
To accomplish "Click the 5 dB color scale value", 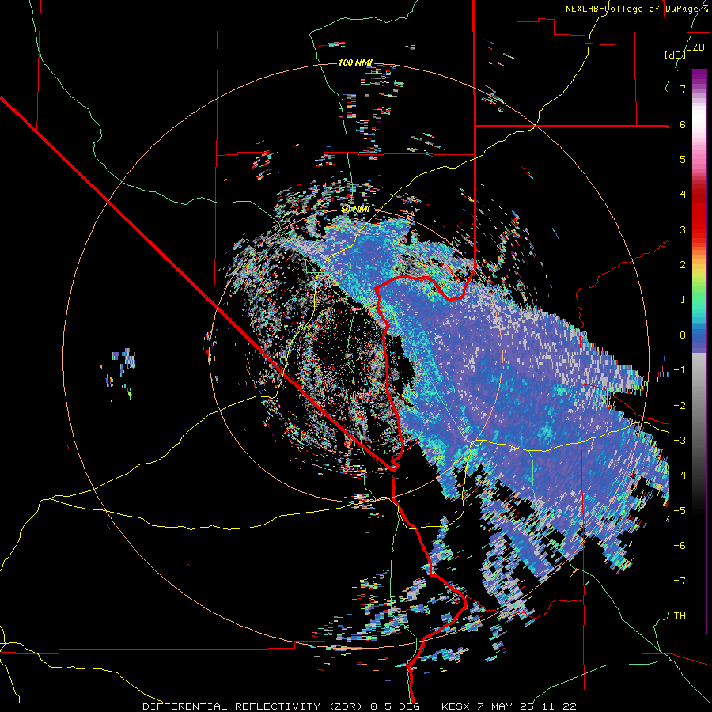I will click(683, 159).
